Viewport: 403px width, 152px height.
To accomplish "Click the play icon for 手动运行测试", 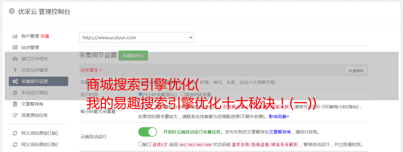I will click(15, 93).
